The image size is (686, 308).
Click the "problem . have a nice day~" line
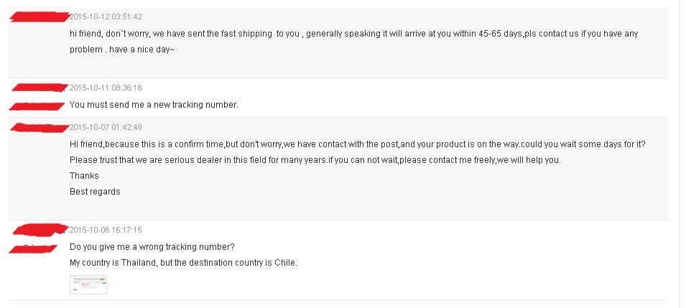122,50
